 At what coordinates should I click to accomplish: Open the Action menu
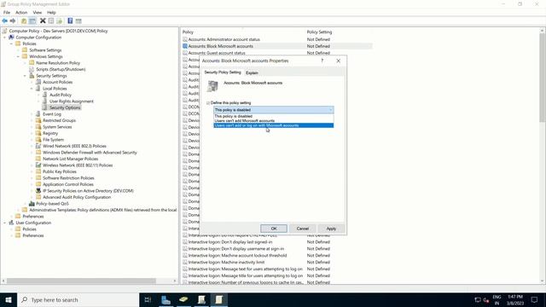(x=21, y=13)
